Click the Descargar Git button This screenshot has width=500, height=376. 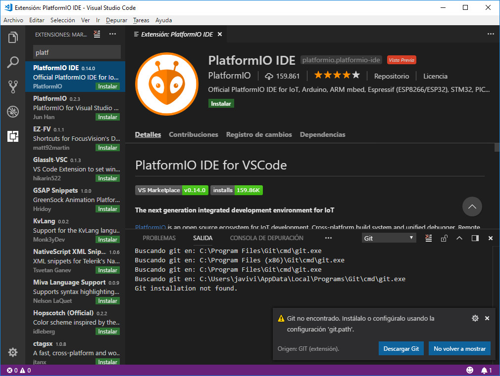click(x=401, y=348)
